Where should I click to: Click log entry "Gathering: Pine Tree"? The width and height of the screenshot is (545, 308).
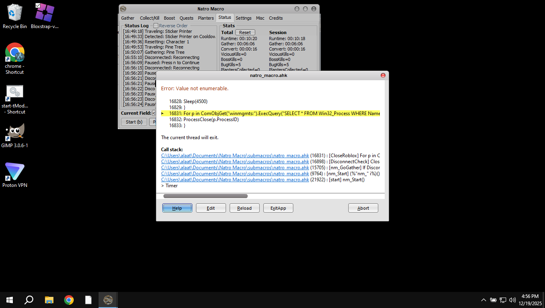(154, 52)
